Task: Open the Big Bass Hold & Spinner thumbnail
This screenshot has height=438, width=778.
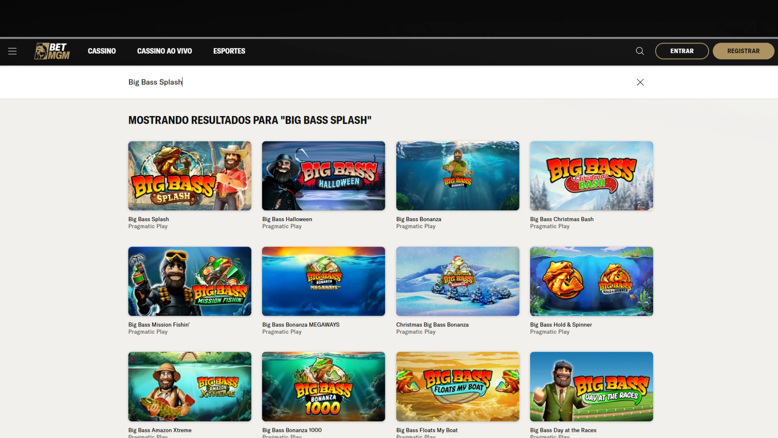Action: tap(592, 281)
